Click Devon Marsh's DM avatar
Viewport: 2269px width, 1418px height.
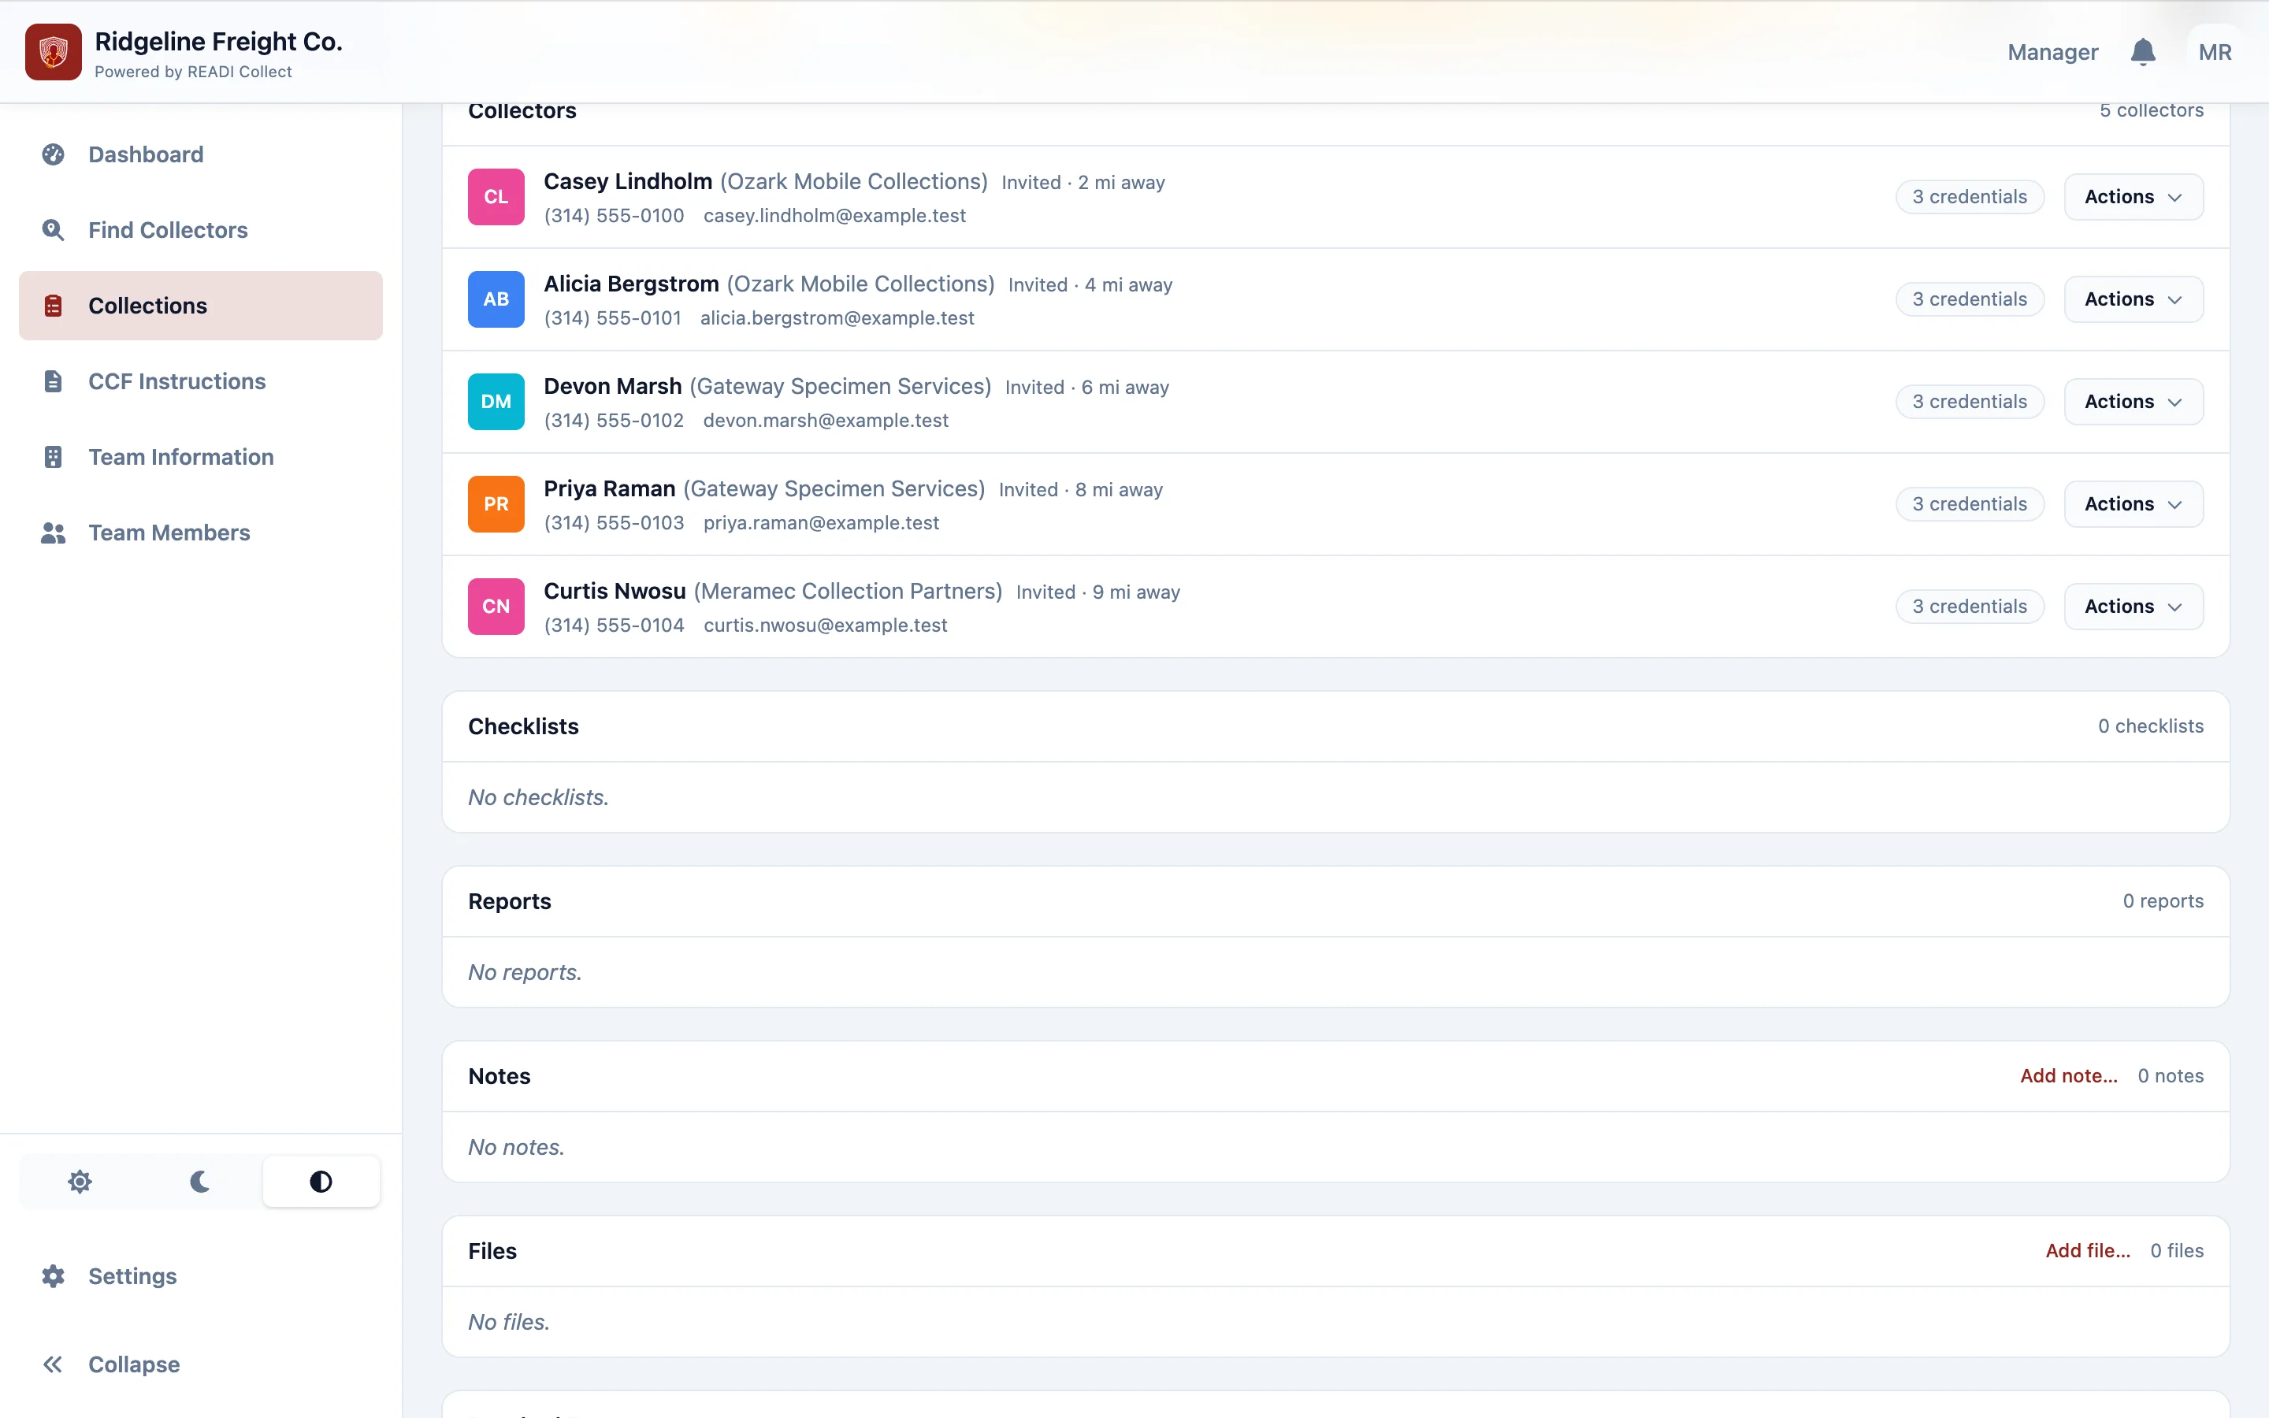pyautogui.click(x=496, y=402)
